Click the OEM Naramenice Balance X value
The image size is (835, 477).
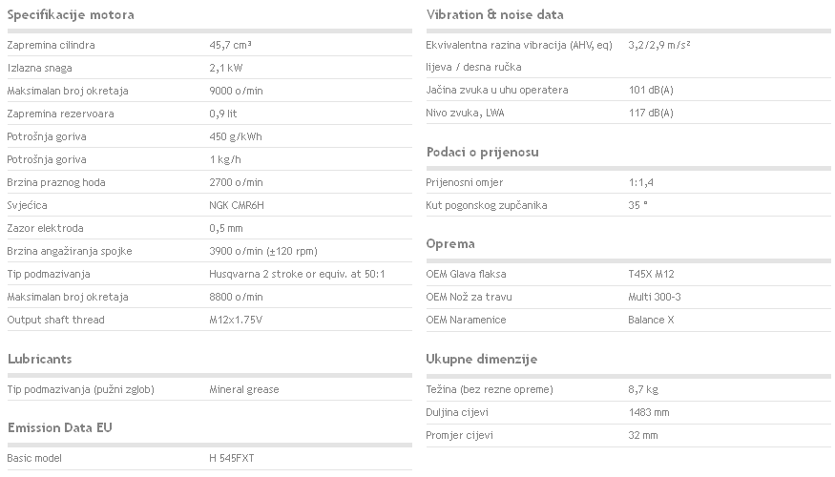coord(651,320)
